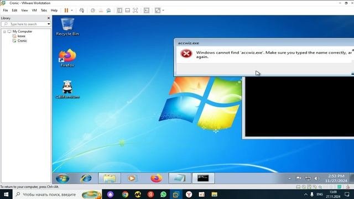
Task: Show hidden host tray icons
Action: click(305, 194)
